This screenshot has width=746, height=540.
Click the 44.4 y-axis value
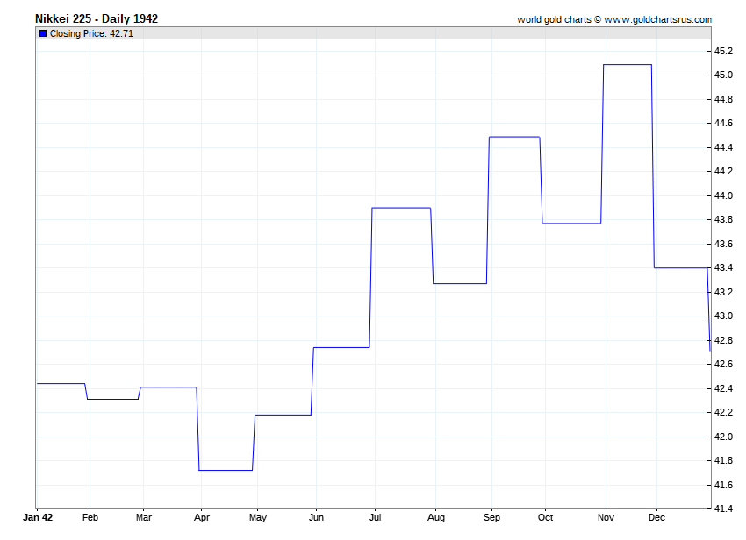click(723, 147)
